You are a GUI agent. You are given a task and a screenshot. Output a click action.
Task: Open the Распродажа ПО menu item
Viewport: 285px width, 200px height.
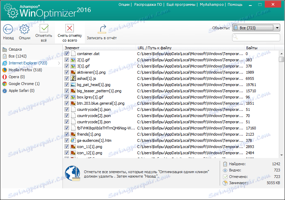(x=148, y=4)
